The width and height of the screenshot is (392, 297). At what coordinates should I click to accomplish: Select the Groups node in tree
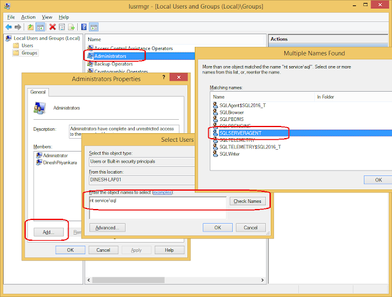pyautogui.click(x=29, y=53)
